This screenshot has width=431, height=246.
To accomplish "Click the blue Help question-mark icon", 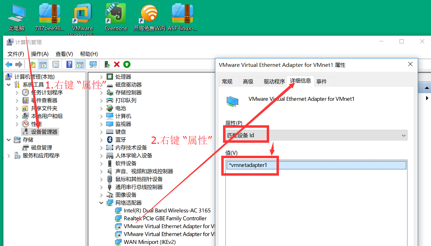I will pyautogui.click(x=70, y=64).
